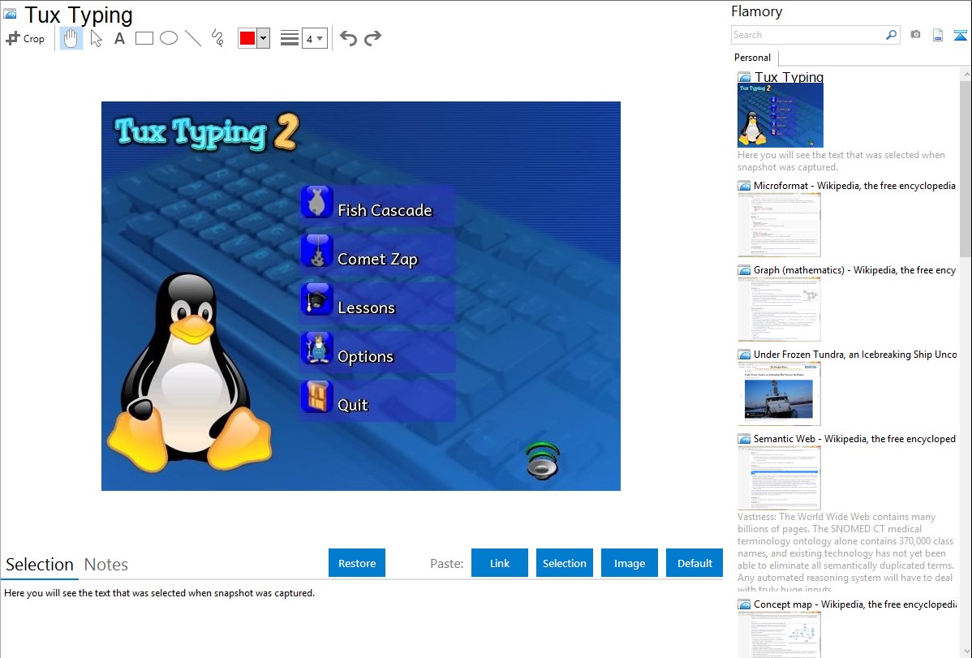Click the blue icon at far right of Flamory header
Image resolution: width=972 pixels, height=658 pixels.
click(960, 35)
